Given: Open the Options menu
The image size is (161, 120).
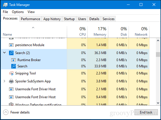Looking at the screenshot, I should tap(18, 12).
